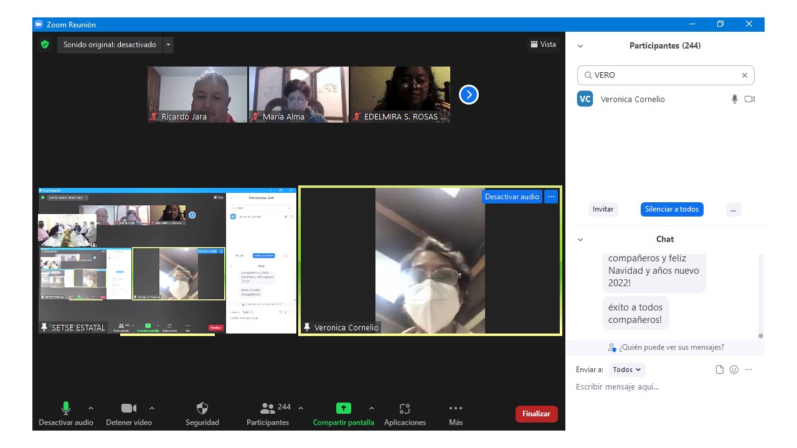Mute microphone with Desactivar audio
The height and width of the screenshot is (448, 797).
(66, 409)
